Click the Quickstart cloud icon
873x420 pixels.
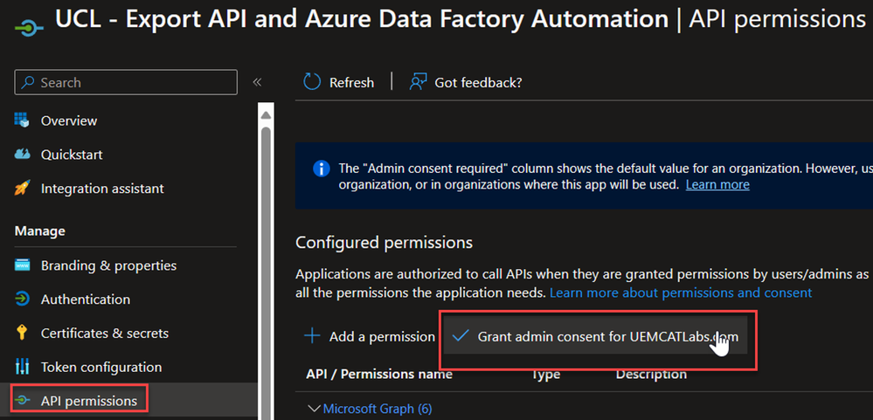pos(23,155)
